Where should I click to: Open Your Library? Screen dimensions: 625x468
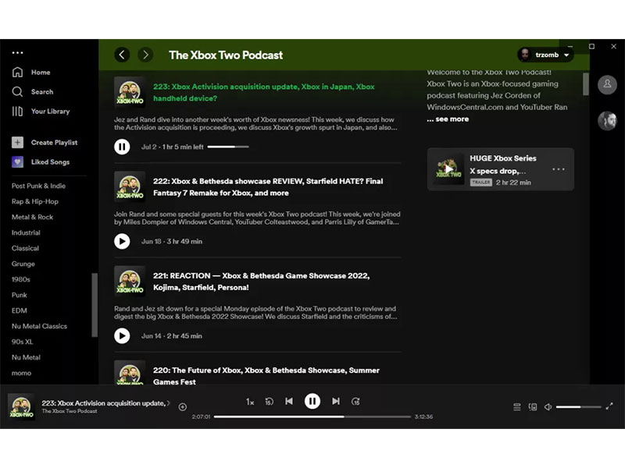coord(41,111)
